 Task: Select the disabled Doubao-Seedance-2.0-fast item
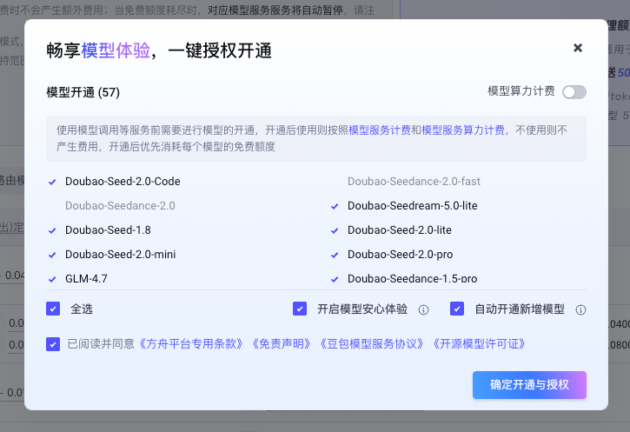[414, 182]
